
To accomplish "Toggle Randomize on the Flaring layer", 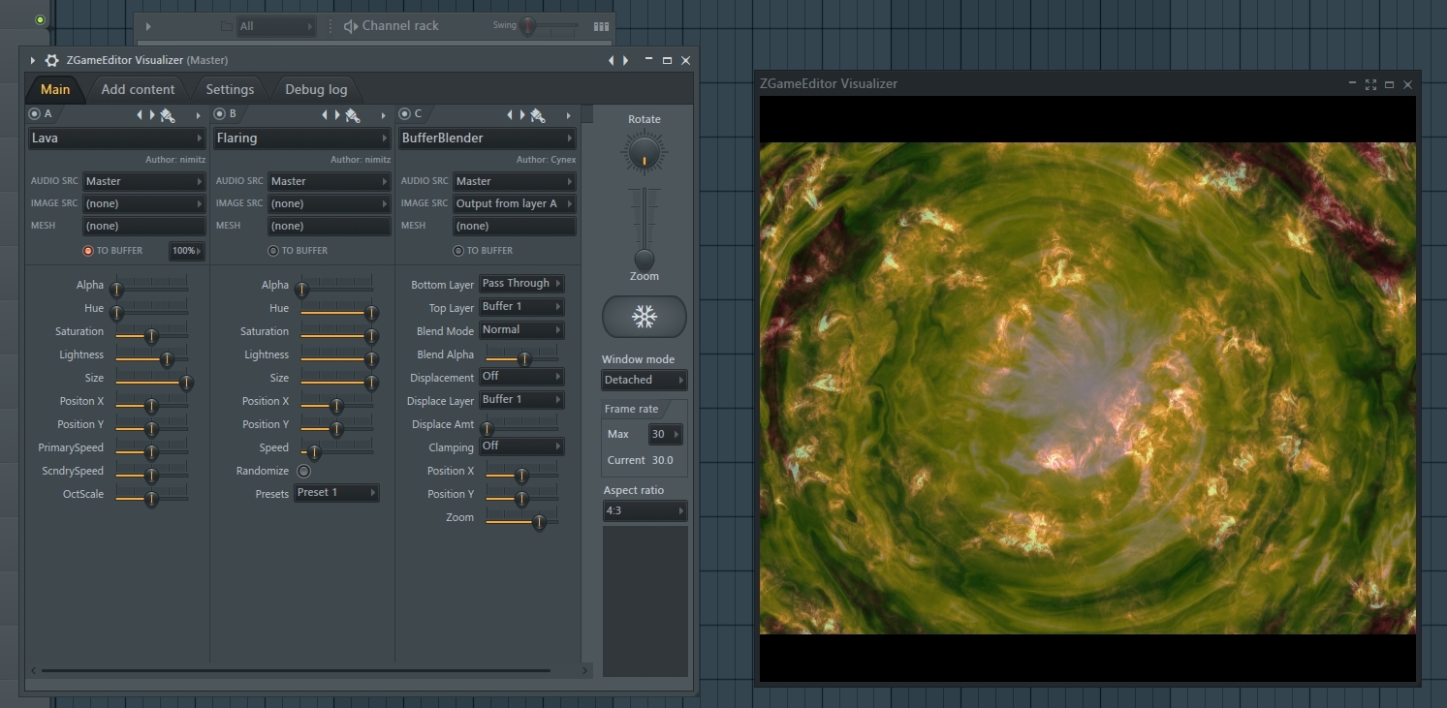I will click(304, 470).
